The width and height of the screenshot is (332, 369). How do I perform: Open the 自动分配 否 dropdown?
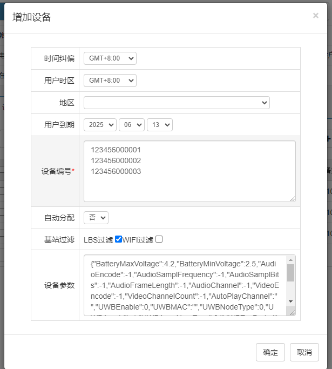pyautogui.click(x=96, y=218)
